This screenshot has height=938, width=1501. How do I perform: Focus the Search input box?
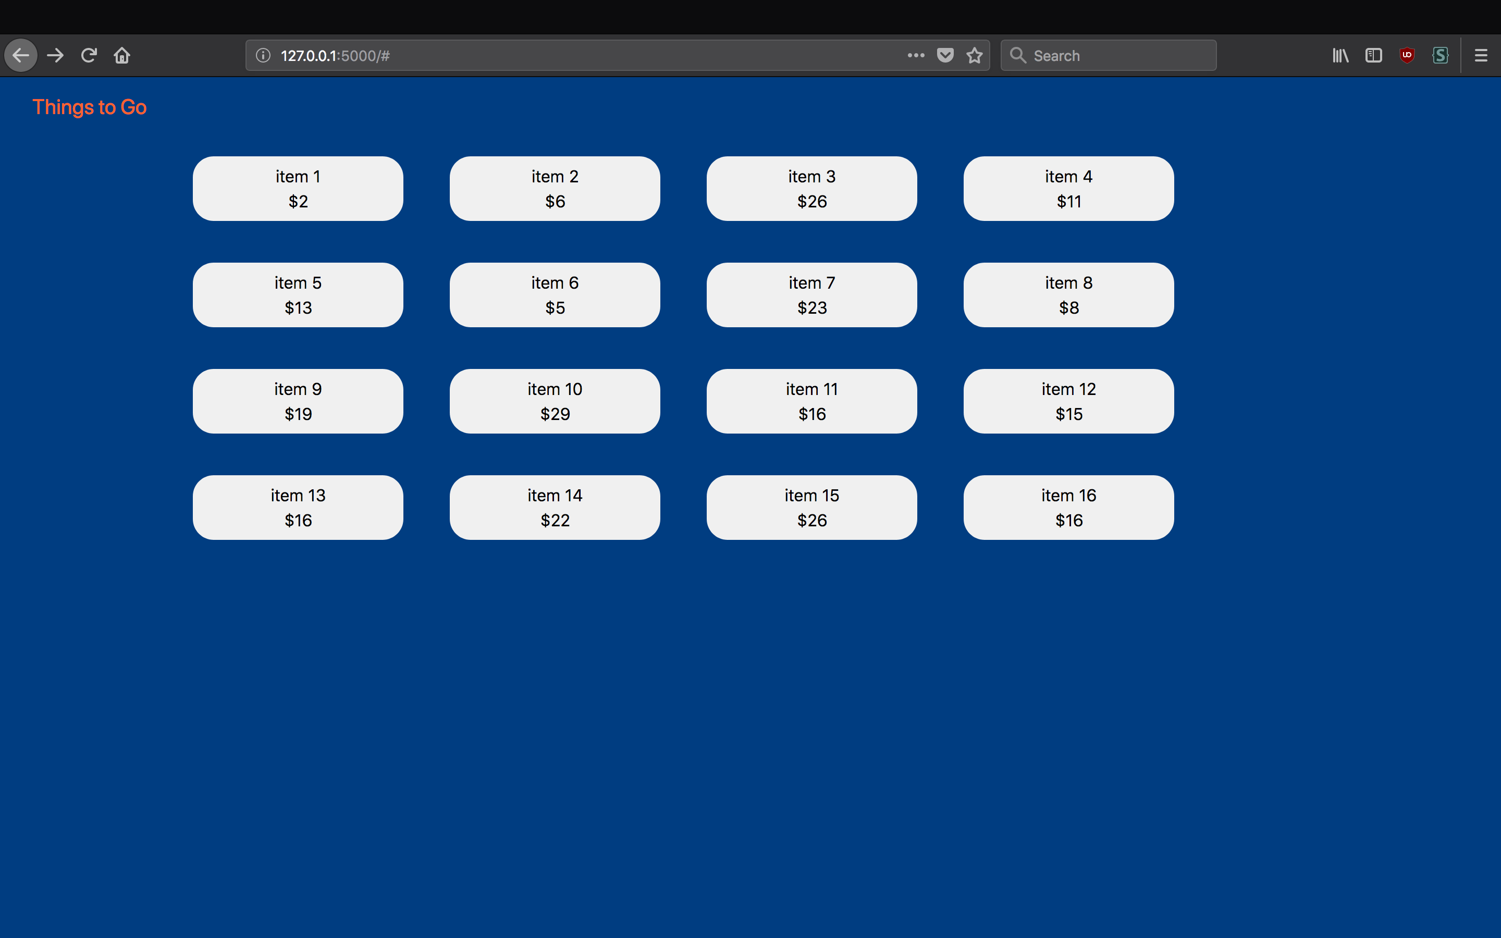coord(1116,55)
